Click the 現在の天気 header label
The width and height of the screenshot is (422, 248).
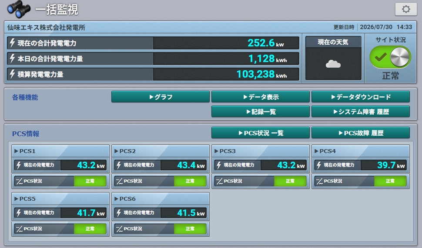333,42
